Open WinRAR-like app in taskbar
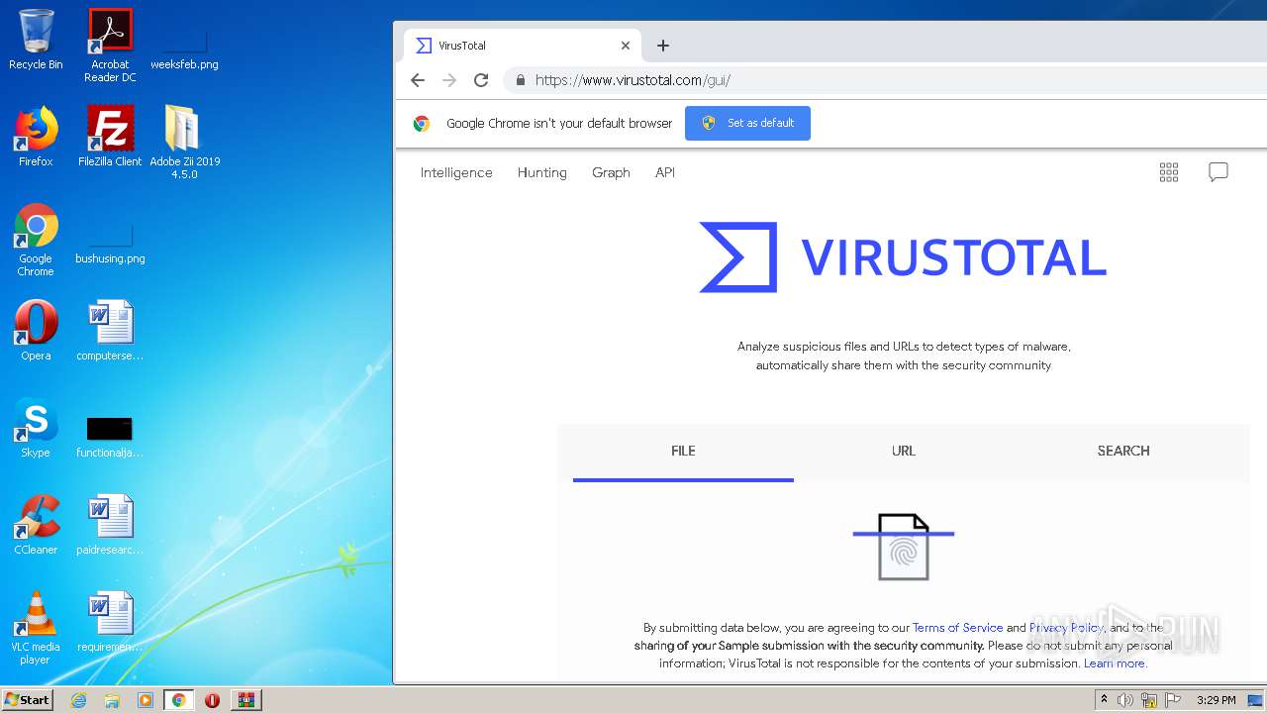 point(245,700)
